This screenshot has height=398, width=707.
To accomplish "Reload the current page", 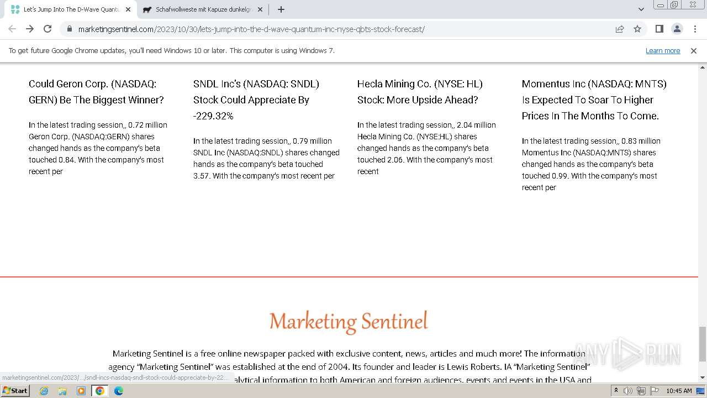I will pos(48,29).
